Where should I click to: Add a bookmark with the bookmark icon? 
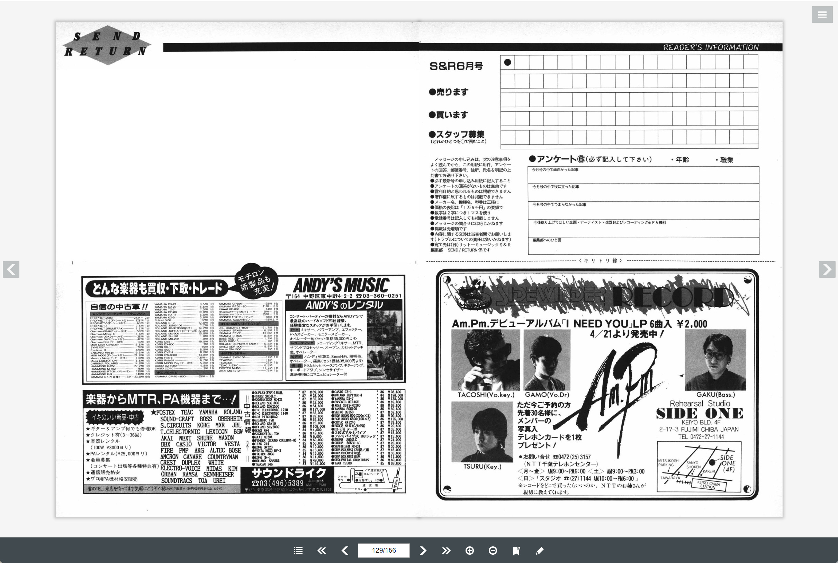pyautogui.click(x=516, y=551)
